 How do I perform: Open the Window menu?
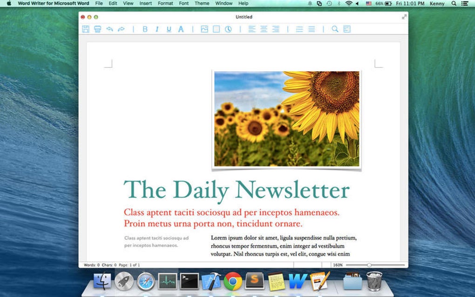224,3
